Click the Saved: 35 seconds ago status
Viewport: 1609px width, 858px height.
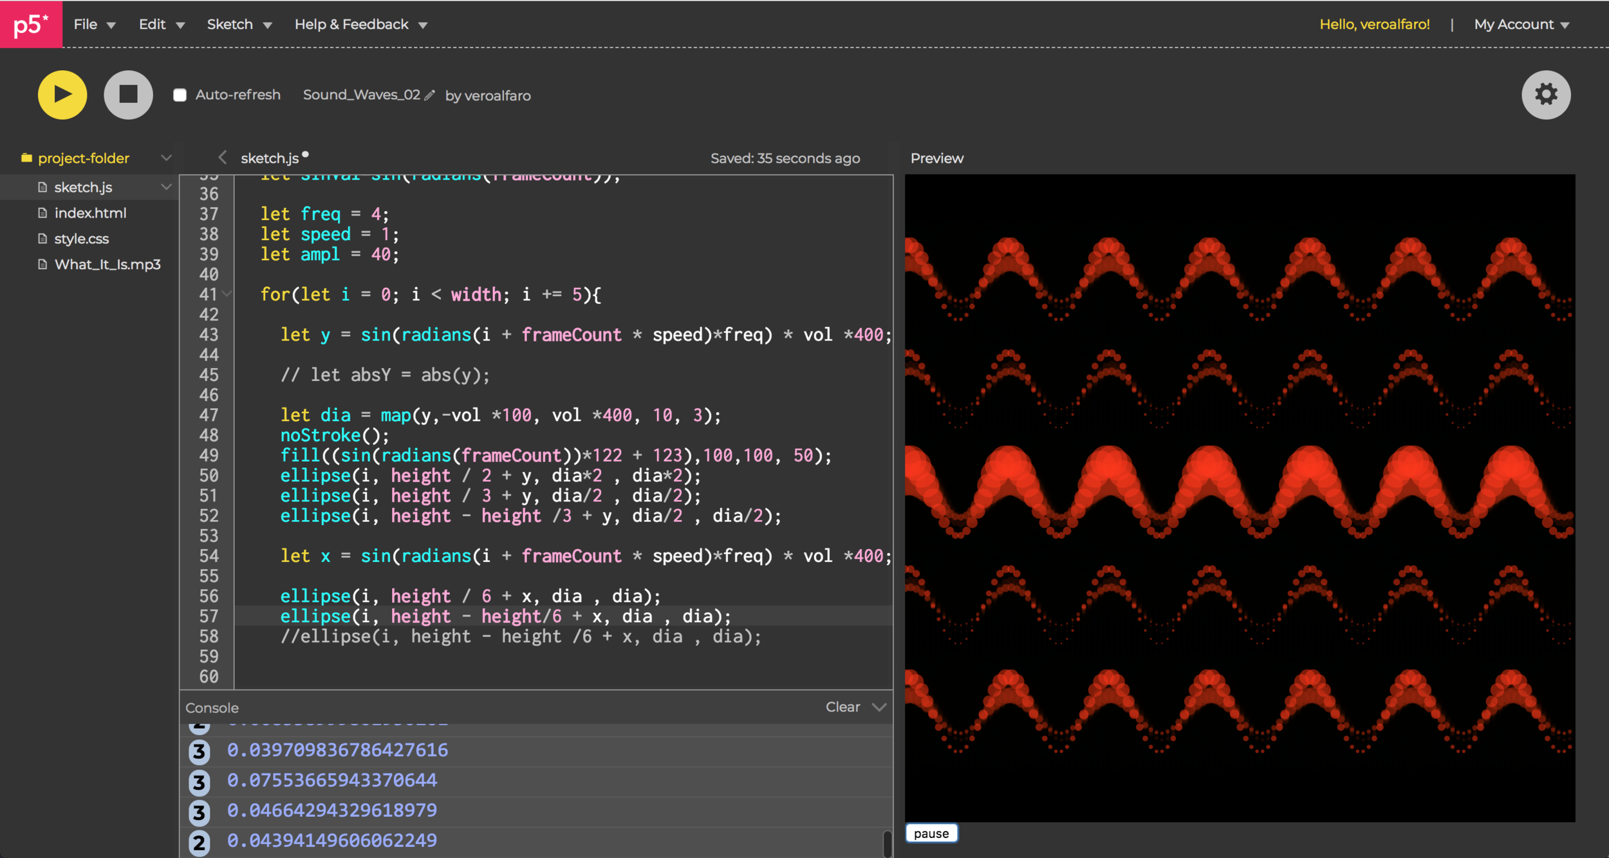pos(785,158)
